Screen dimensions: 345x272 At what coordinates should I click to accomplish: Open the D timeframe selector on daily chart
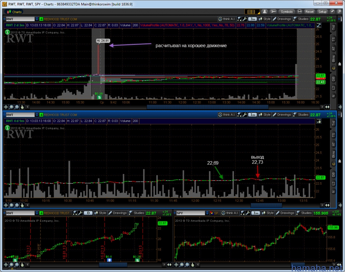pos(88,213)
